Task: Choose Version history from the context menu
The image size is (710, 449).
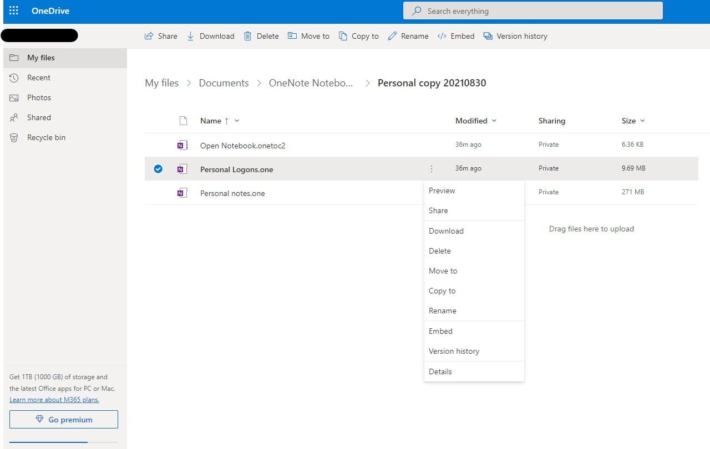Action: coord(474,351)
